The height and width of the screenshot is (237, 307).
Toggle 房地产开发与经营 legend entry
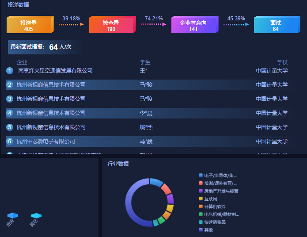221,191
